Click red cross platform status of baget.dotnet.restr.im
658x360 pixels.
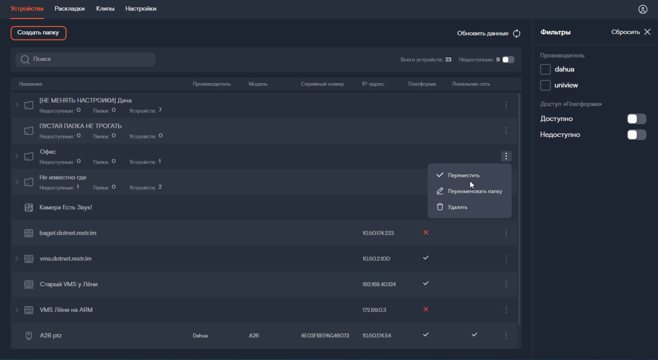(426, 233)
